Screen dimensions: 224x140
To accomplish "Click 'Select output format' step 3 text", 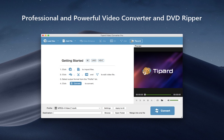I will (79, 79).
